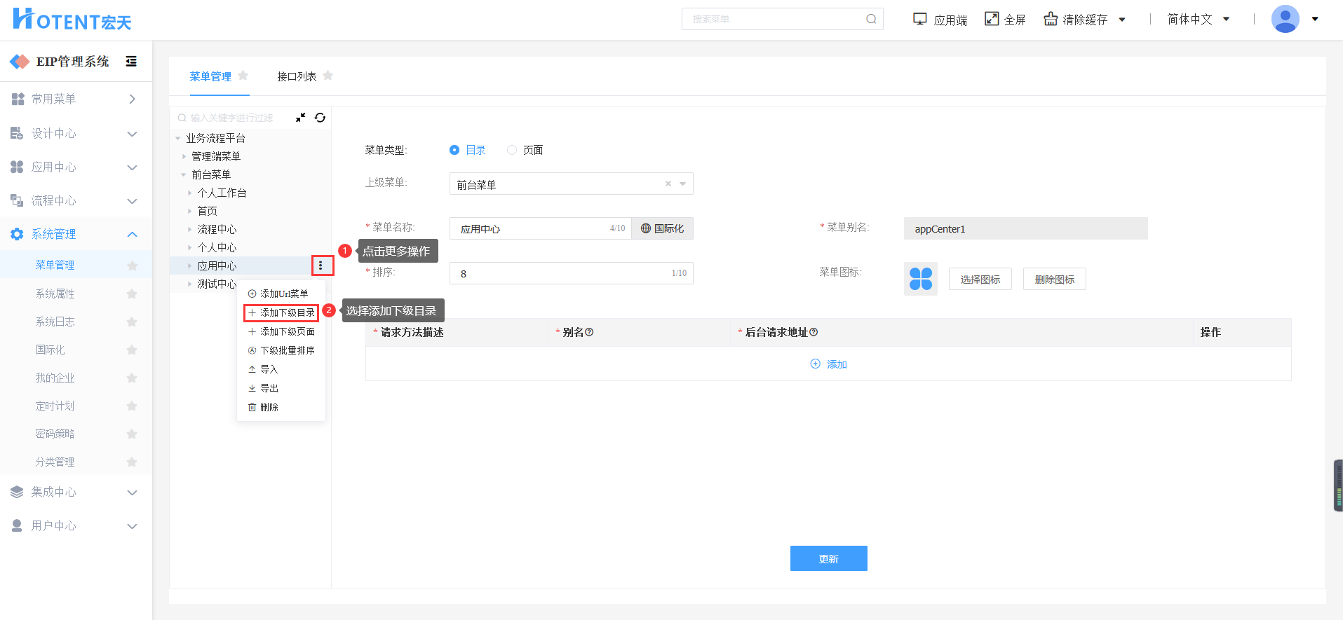This screenshot has height=620, width=1343.
Task: Click the star next to 定时计划
Action: pyautogui.click(x=132, y=406)
